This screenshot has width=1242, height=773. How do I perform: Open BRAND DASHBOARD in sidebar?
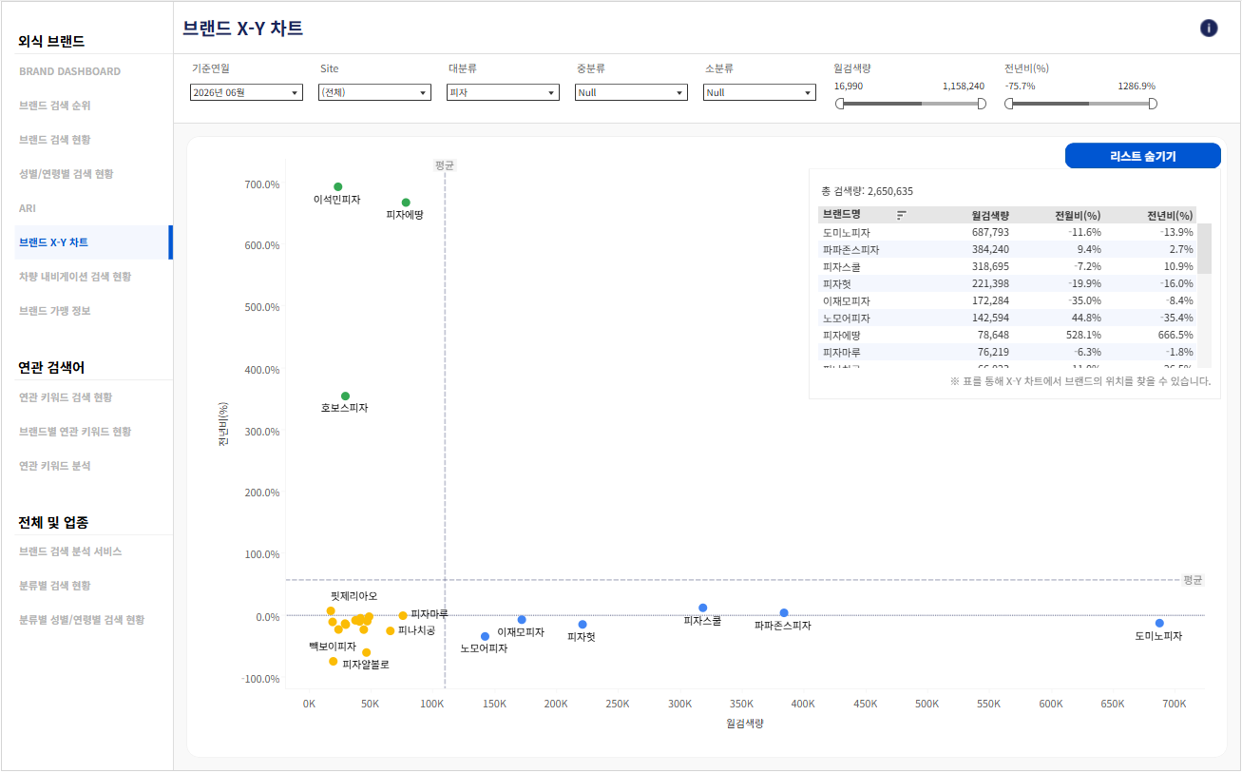(x=69, y=71)
